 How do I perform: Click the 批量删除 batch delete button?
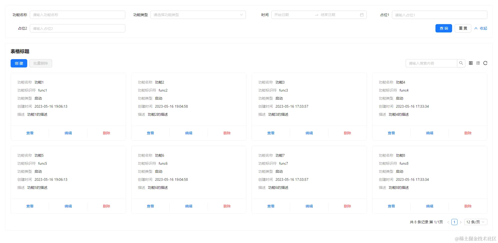(40, 63)
